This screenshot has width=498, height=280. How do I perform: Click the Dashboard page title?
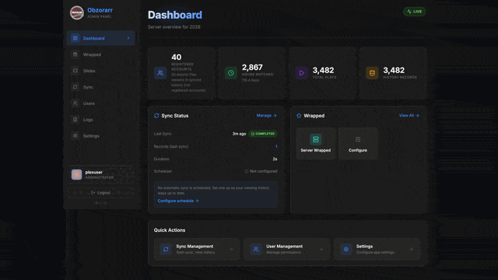coord(174,15)
